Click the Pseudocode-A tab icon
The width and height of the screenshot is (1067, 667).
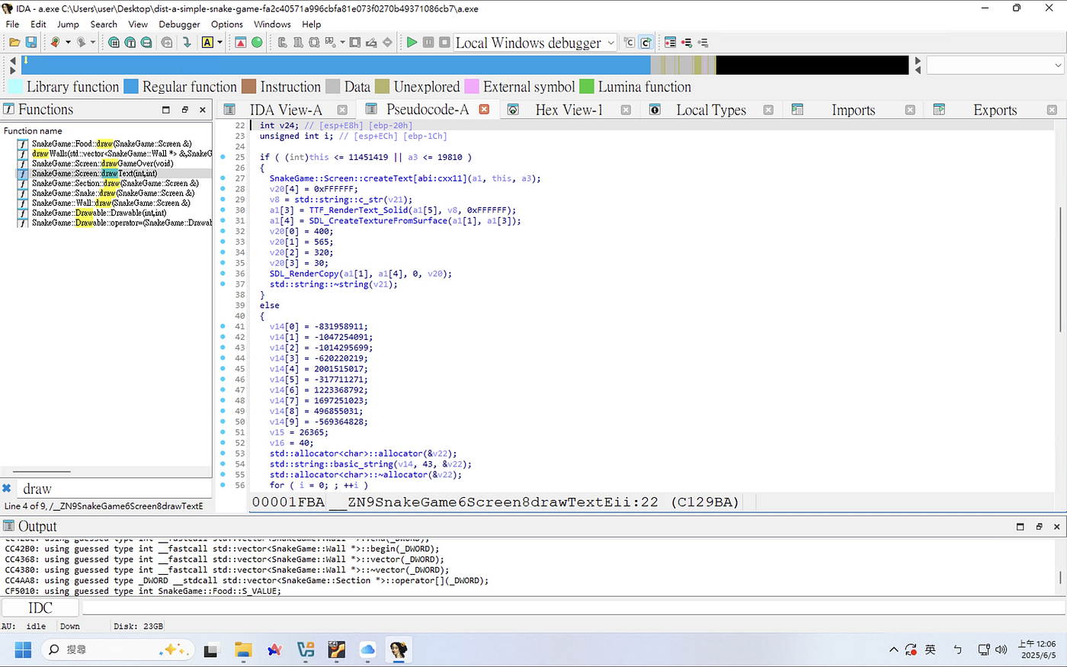pos(371,110)
